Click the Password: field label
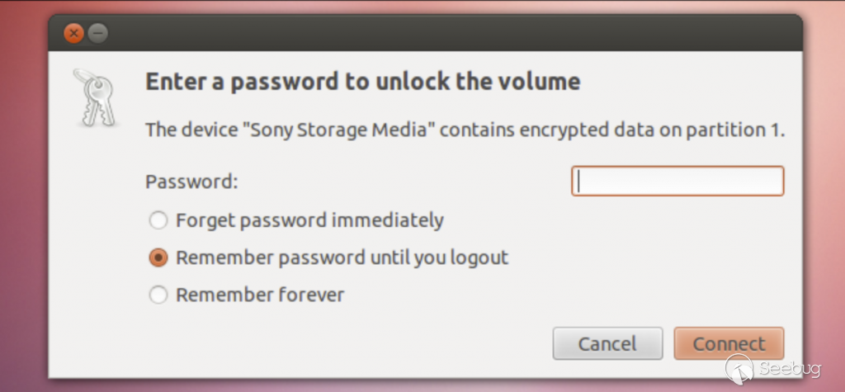The image size is (845, 392). pos(191,182)
